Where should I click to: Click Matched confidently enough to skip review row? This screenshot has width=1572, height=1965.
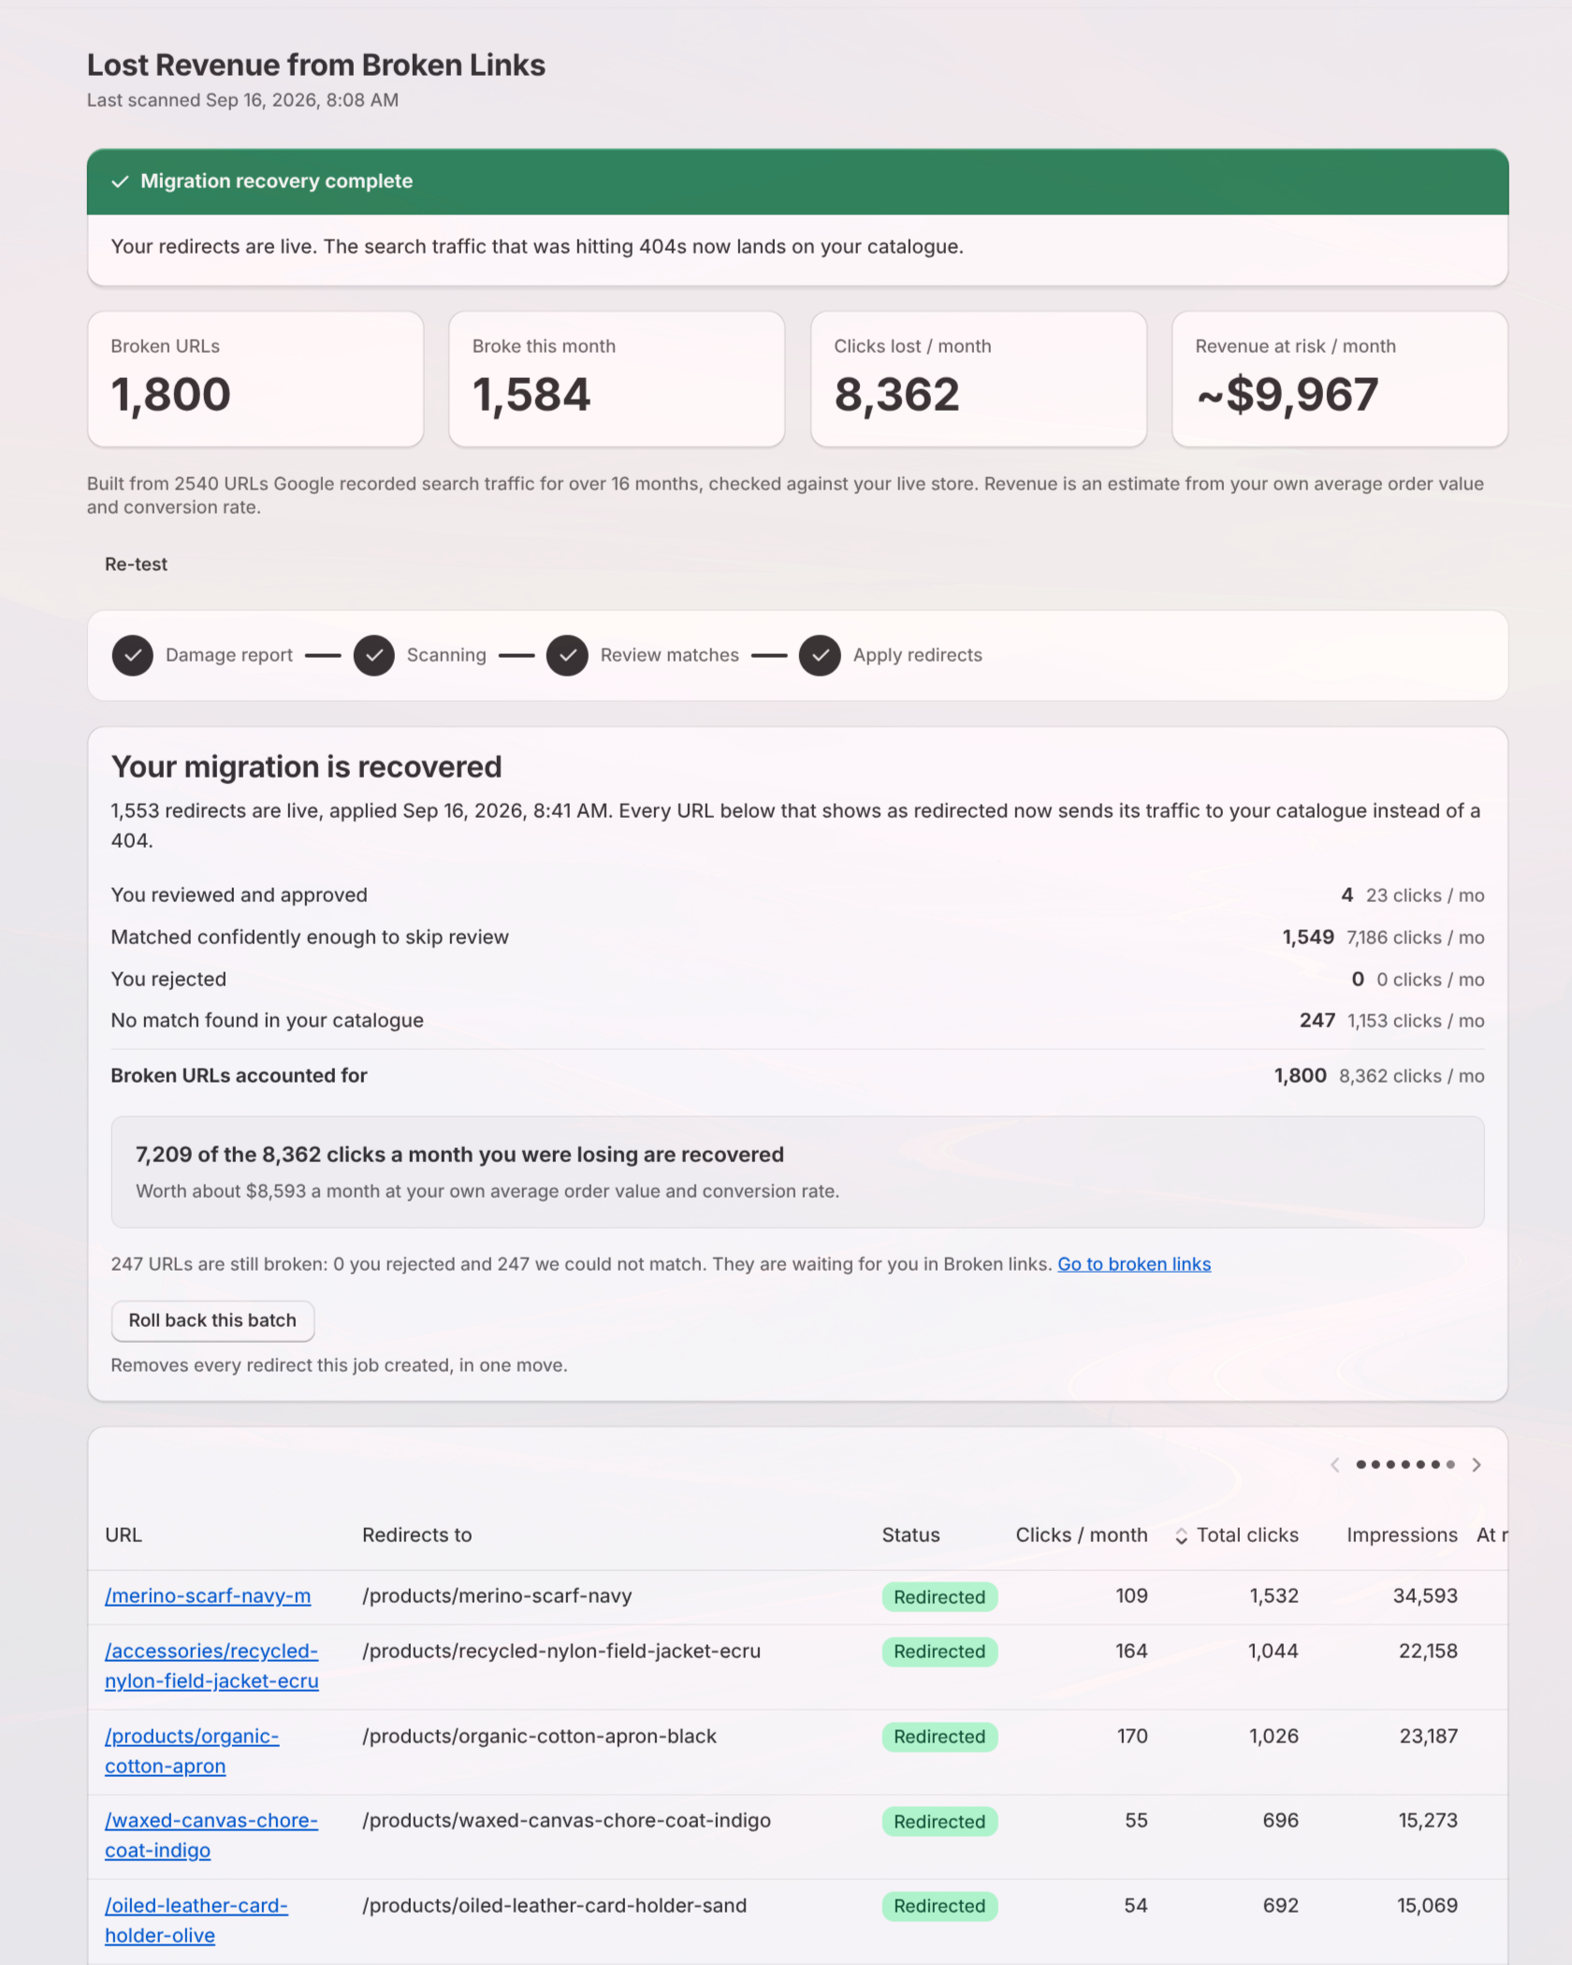click(797, 938)
